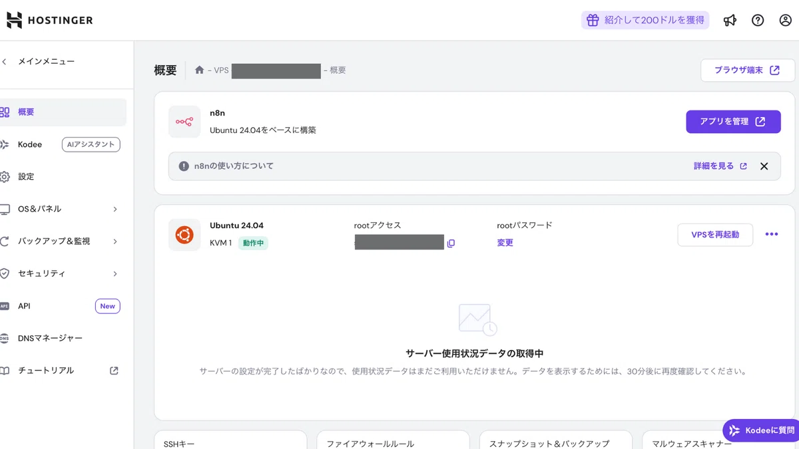Click the チュートリアル book icon
The height and width of the screenshot is (449, 799).
pos(4,371)
